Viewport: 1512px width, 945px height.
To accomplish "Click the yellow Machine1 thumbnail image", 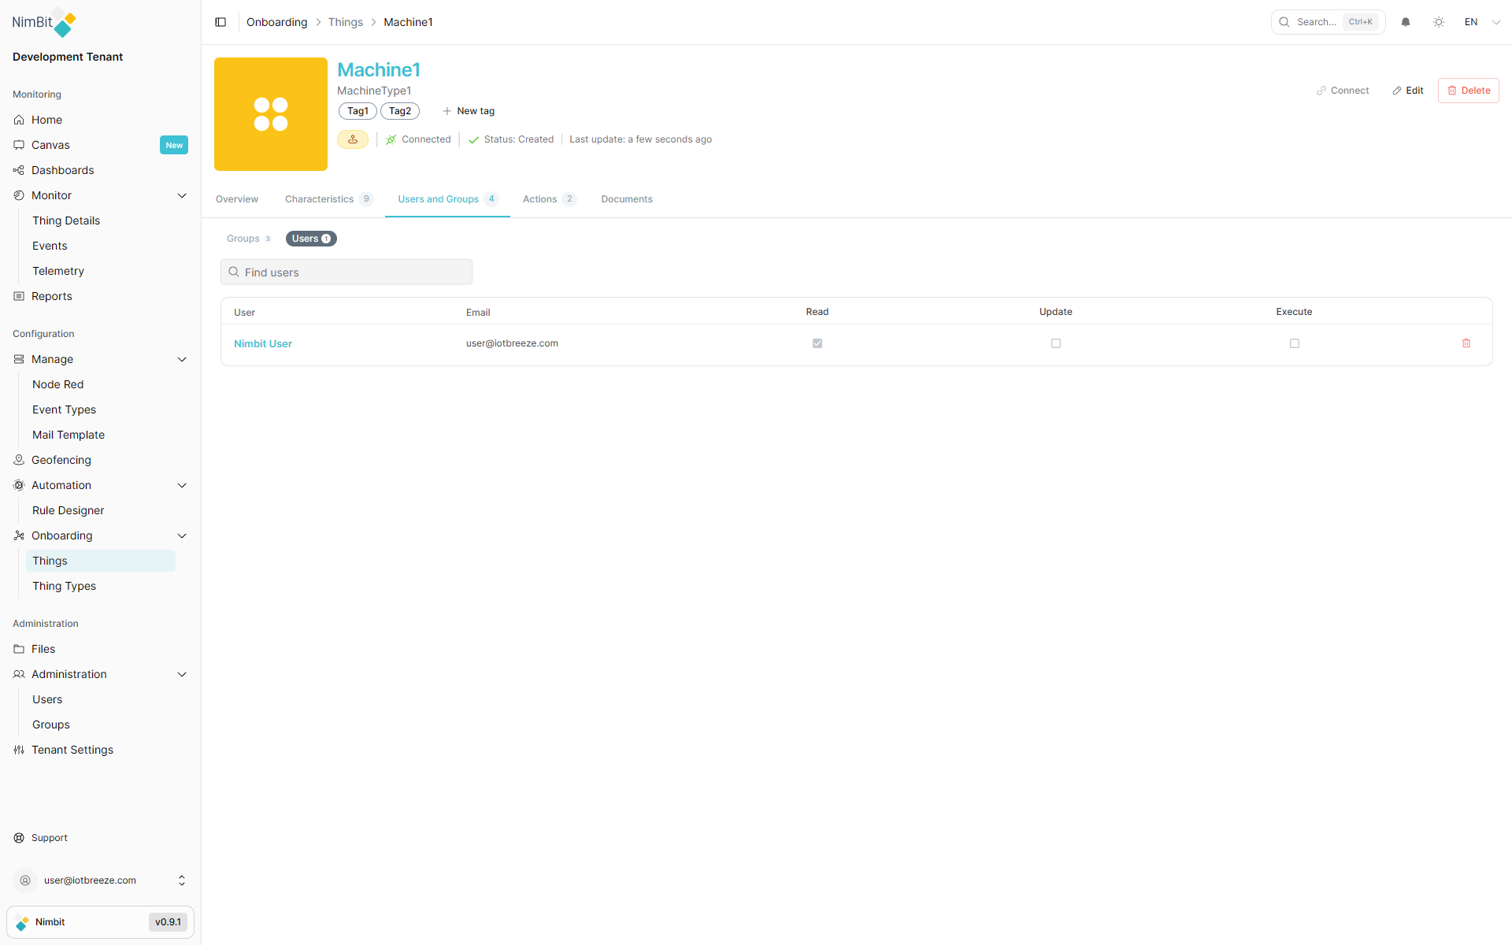I will [270, 113].
